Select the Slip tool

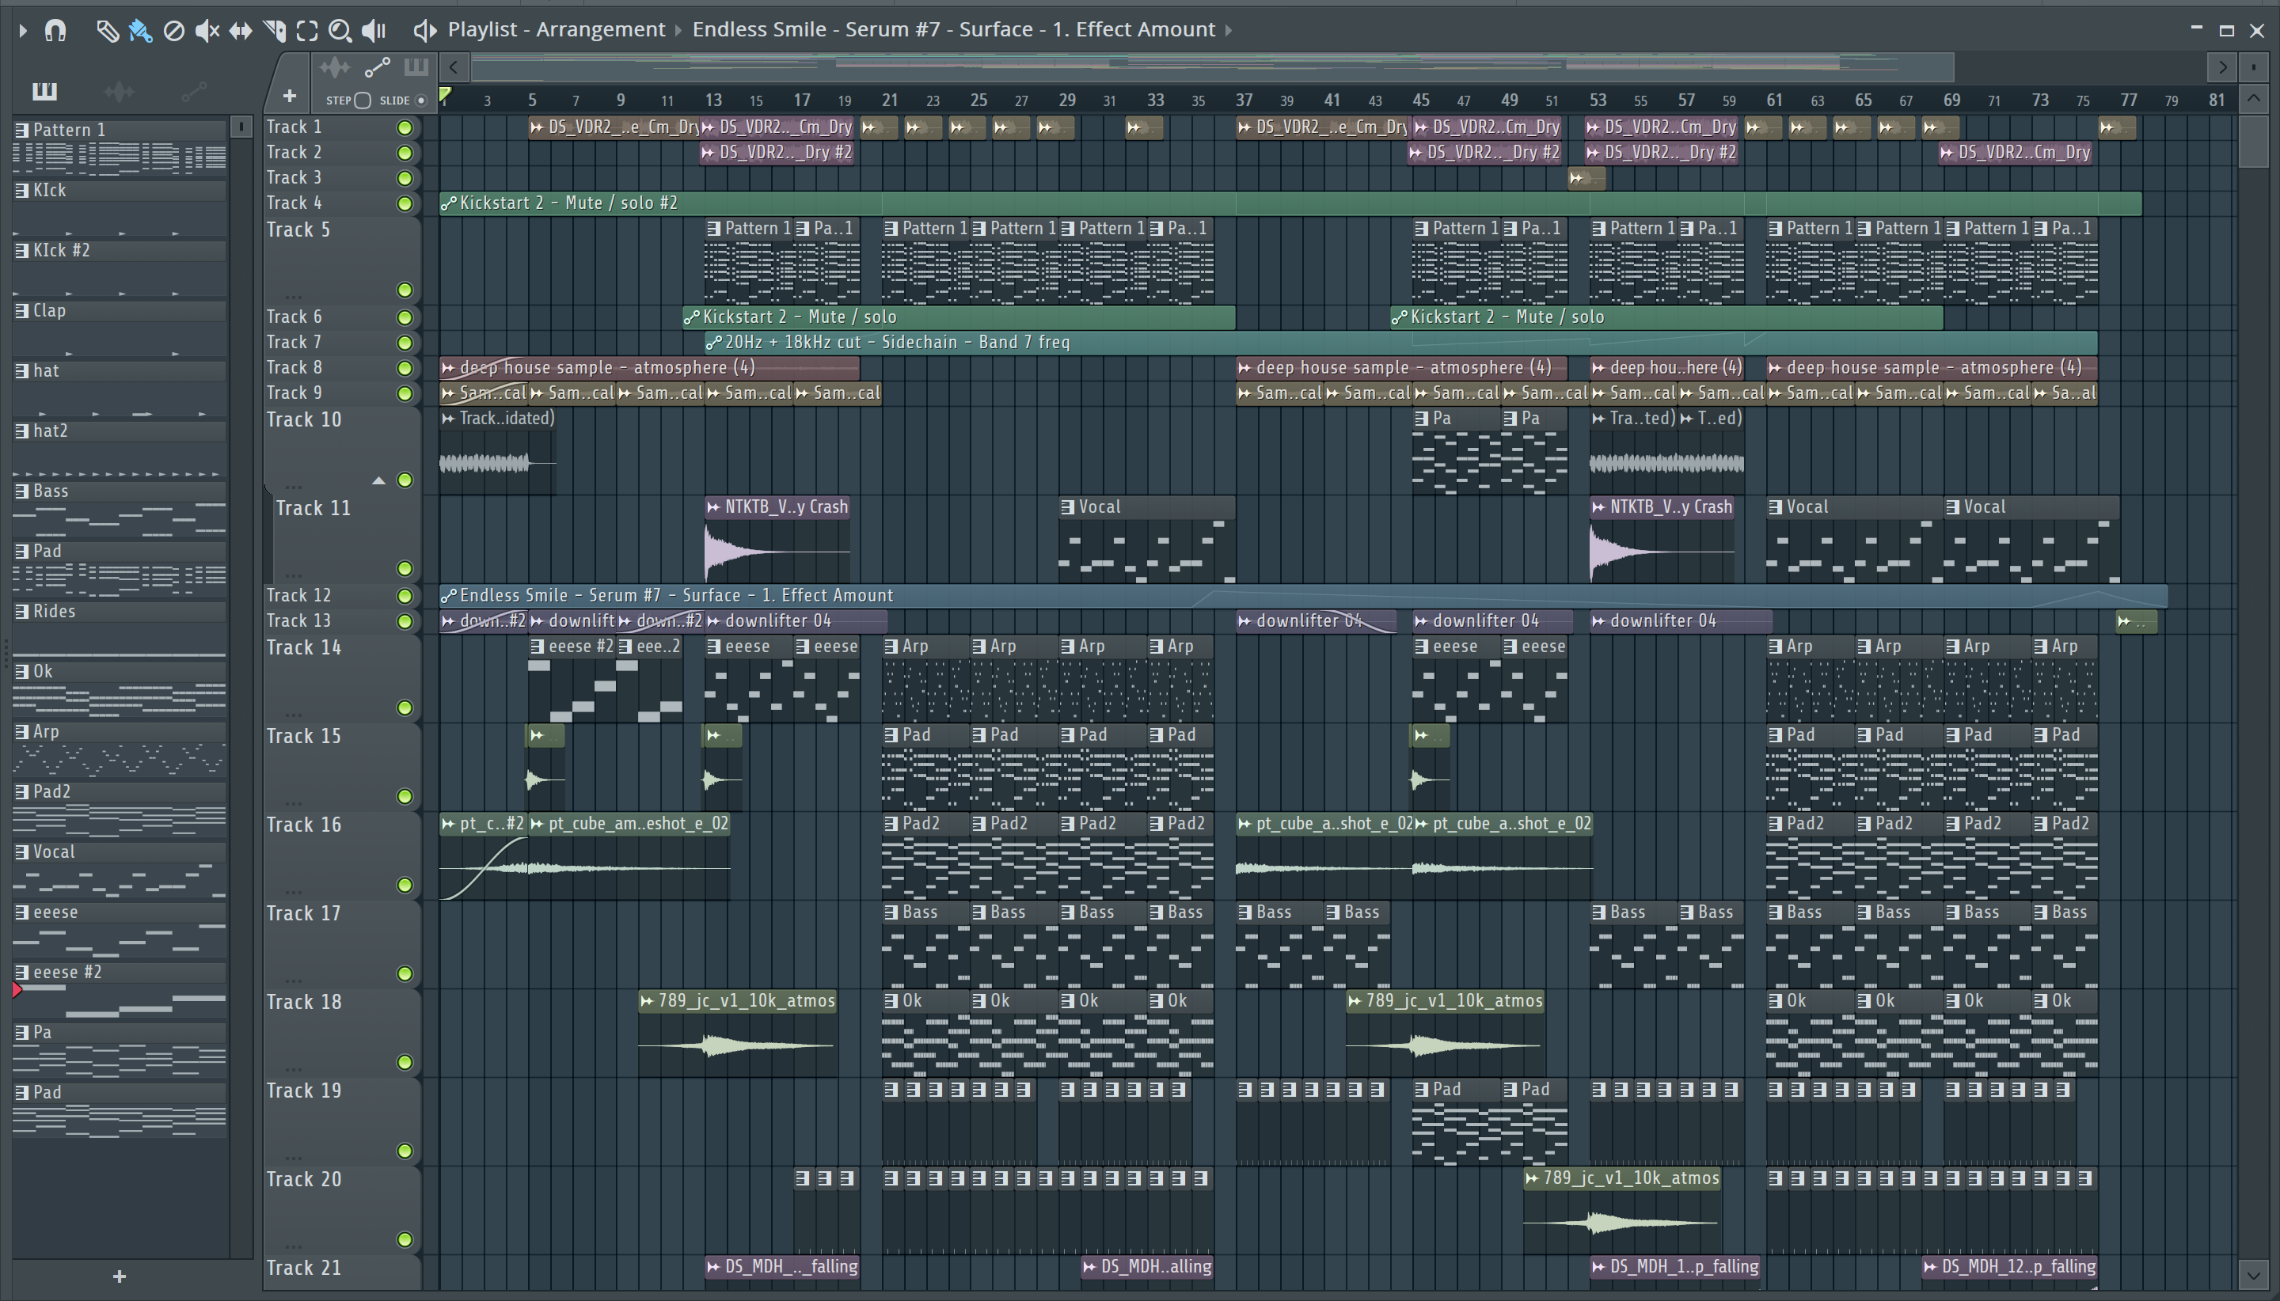point(241,30)
